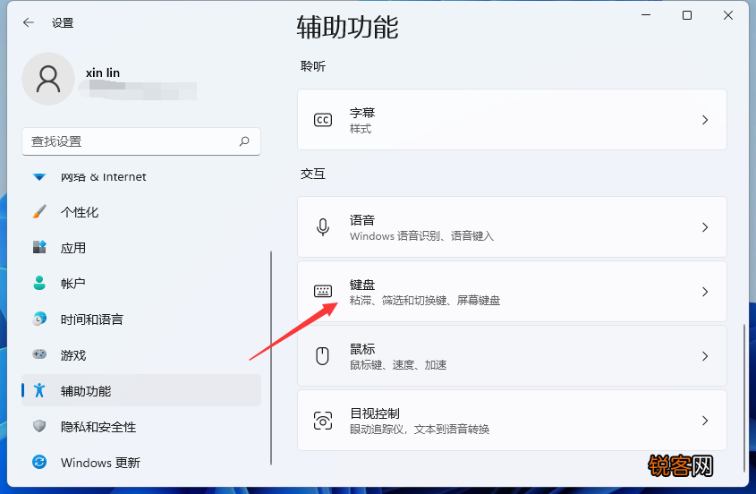
Task: Click the user avatar picture
Action: pos(48,79)
